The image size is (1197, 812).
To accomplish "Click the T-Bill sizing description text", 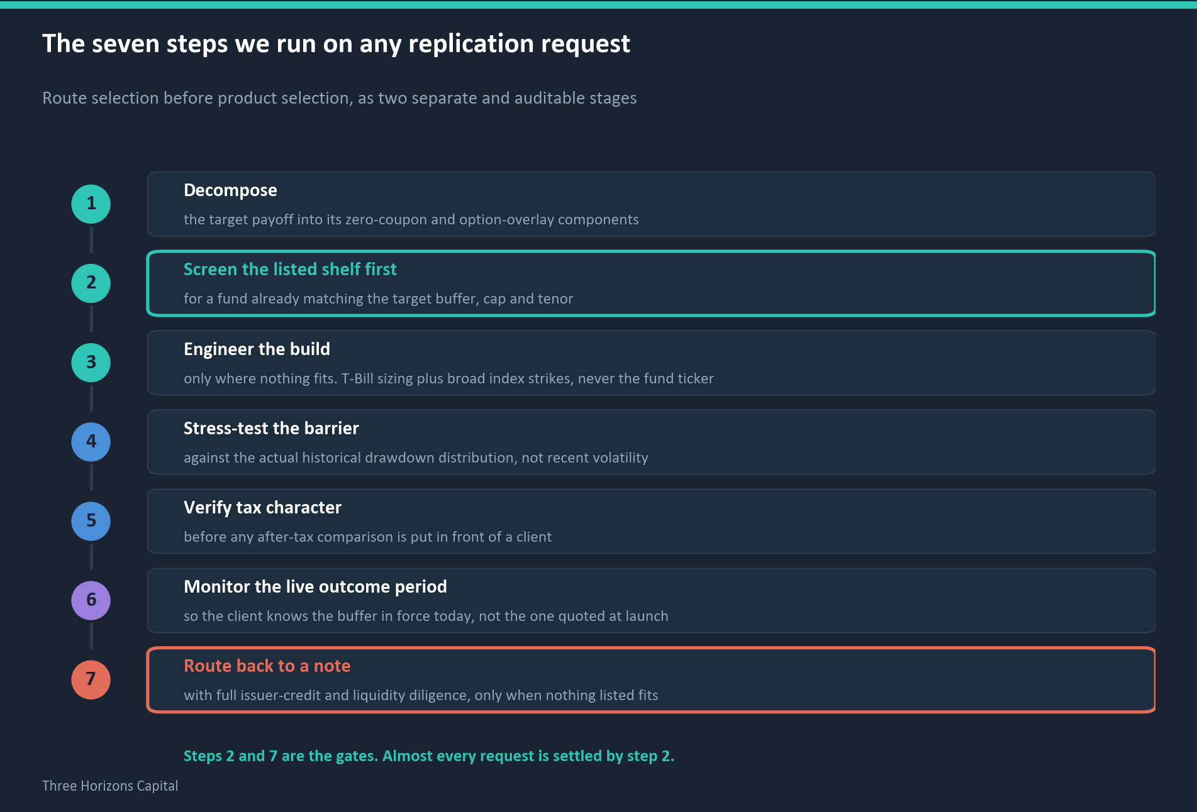I will coord(448,378).
